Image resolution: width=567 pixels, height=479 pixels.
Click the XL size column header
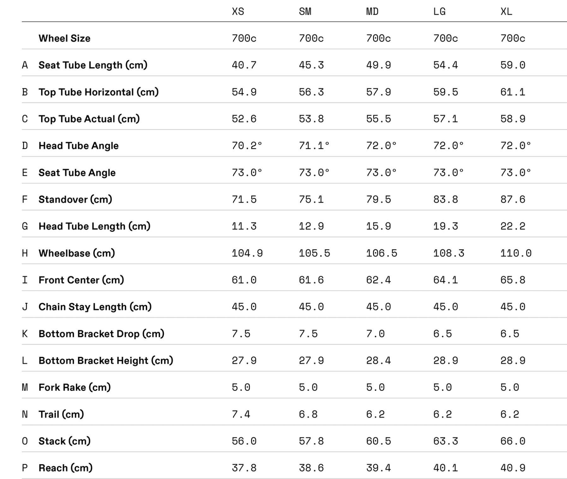(506, 12)
